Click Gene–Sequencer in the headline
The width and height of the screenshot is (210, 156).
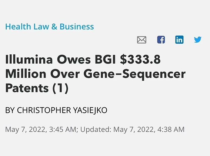click(134, 74)
